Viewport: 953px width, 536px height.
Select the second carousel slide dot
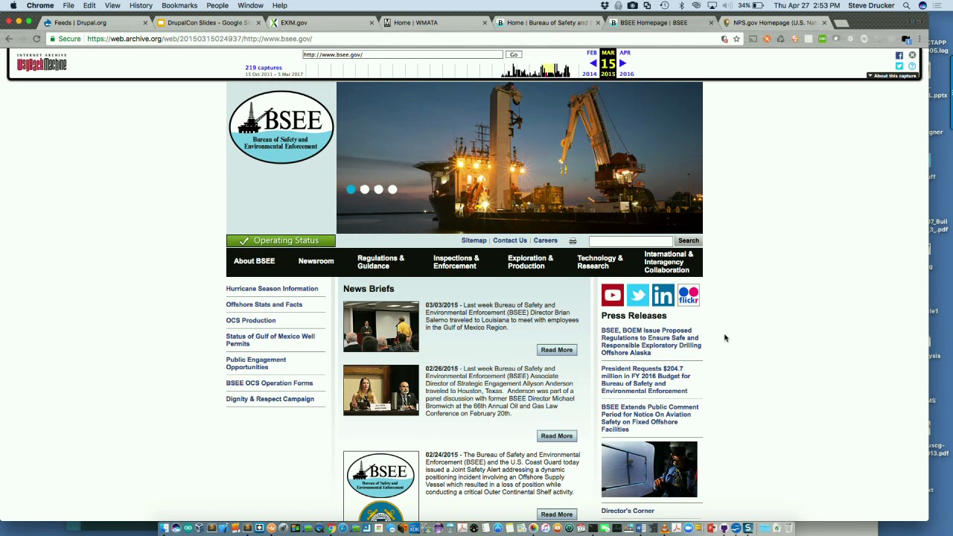365,189
